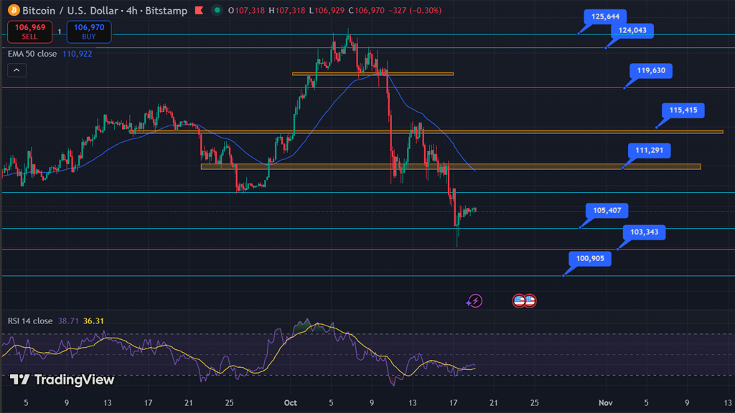Click the red flag icon beside Bitstamp

click(197, 11)
